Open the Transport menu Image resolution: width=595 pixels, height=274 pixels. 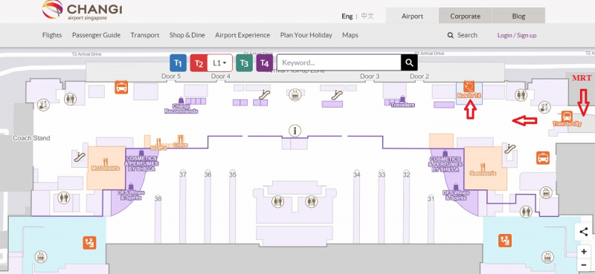145,35
